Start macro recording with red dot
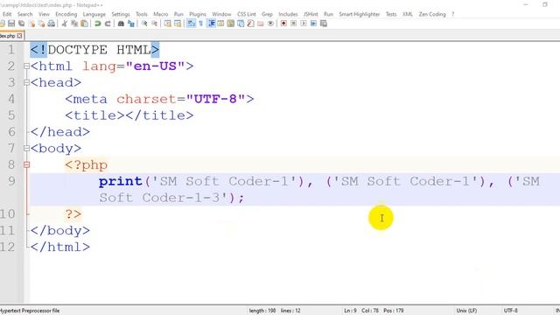560x315 pixels. [283, 24]
